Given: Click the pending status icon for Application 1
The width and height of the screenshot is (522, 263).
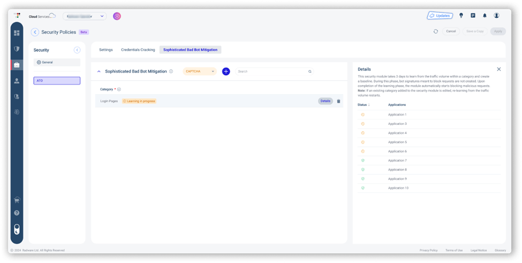Looking at the screenshot, I should pos(363,115).
